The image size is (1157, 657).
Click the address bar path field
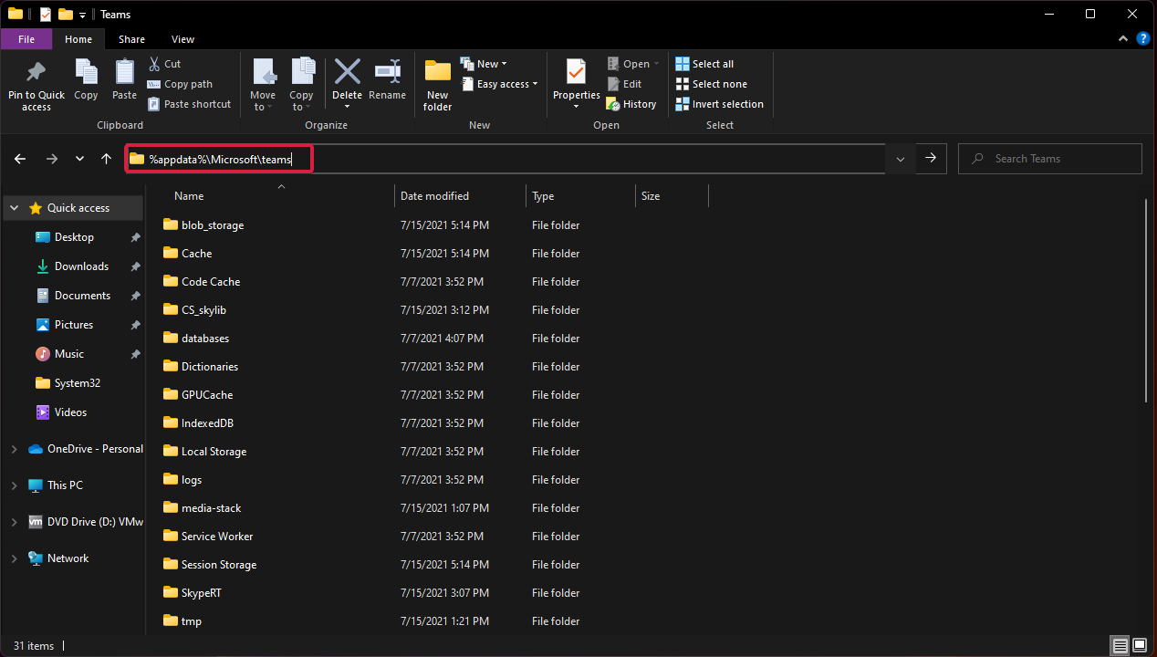coord(505,159)
